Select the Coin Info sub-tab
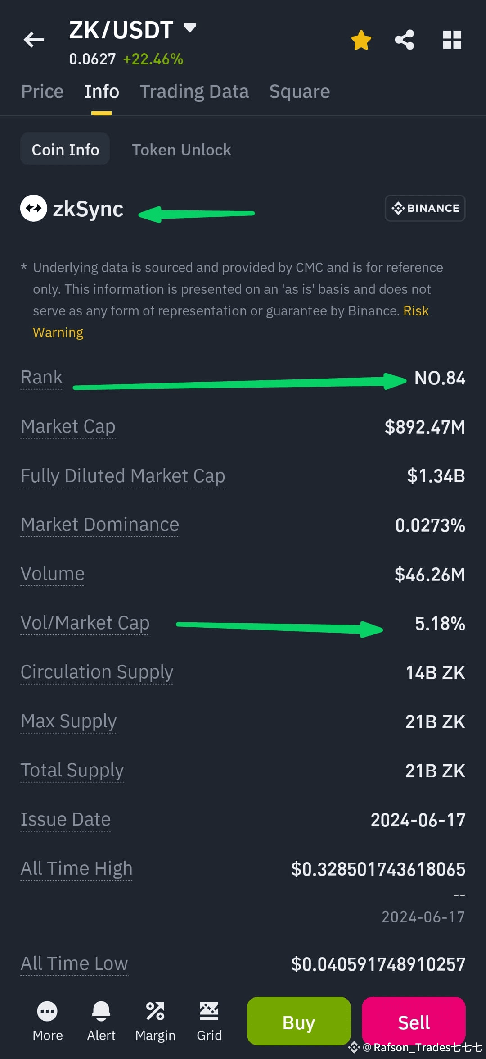The height and width of the screenshot is (1059, 486). (x=65, y=149)
